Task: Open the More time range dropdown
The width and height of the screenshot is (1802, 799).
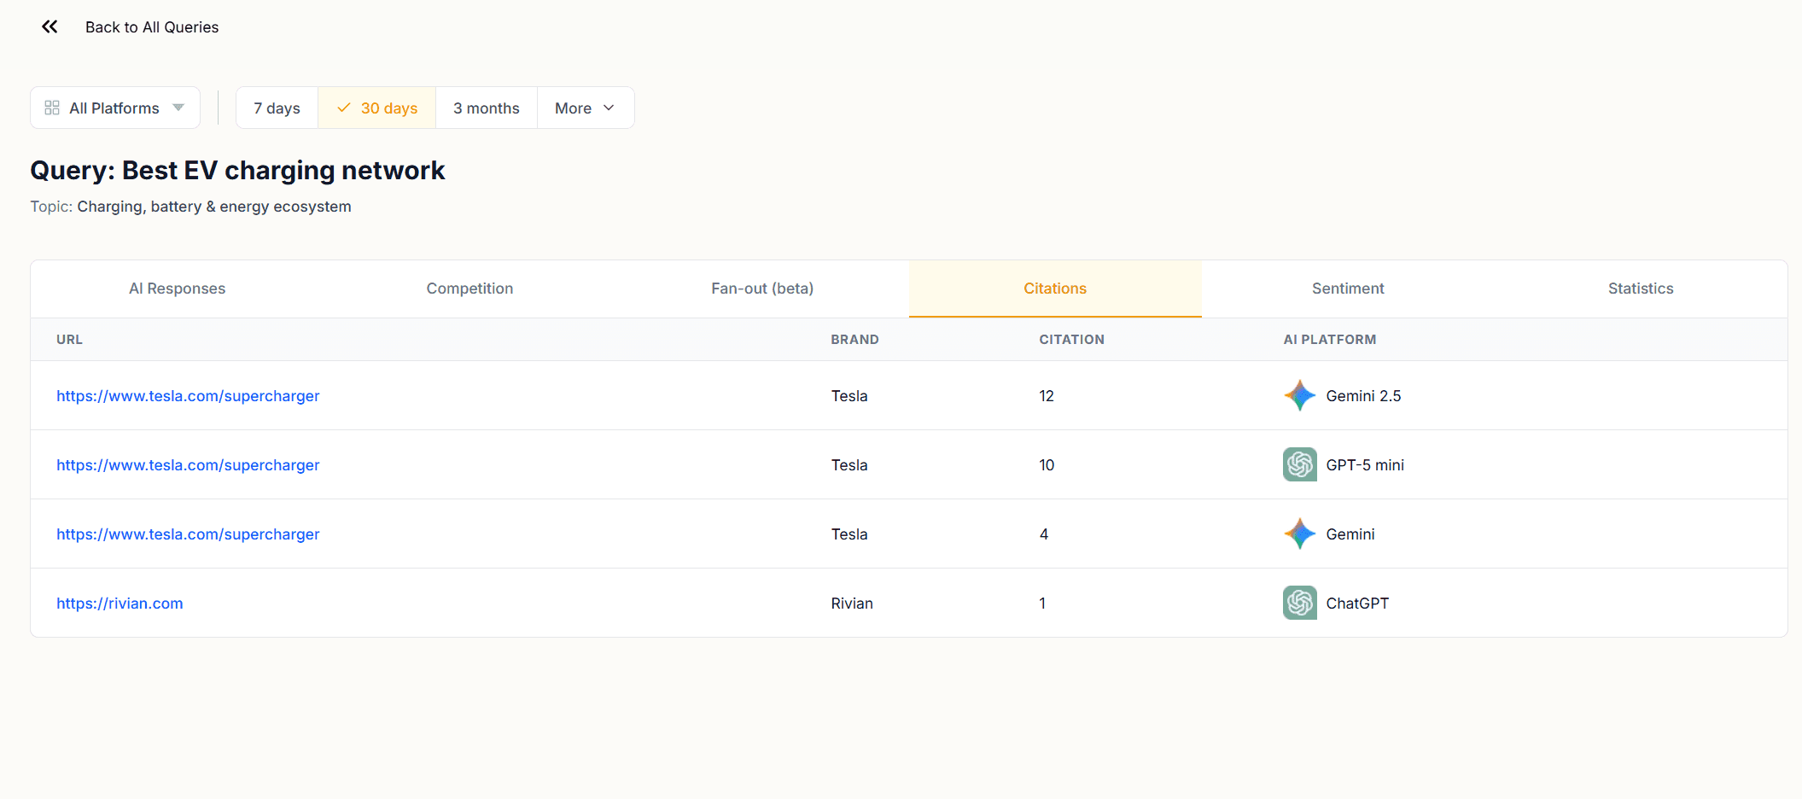Action: coord(586,108)
